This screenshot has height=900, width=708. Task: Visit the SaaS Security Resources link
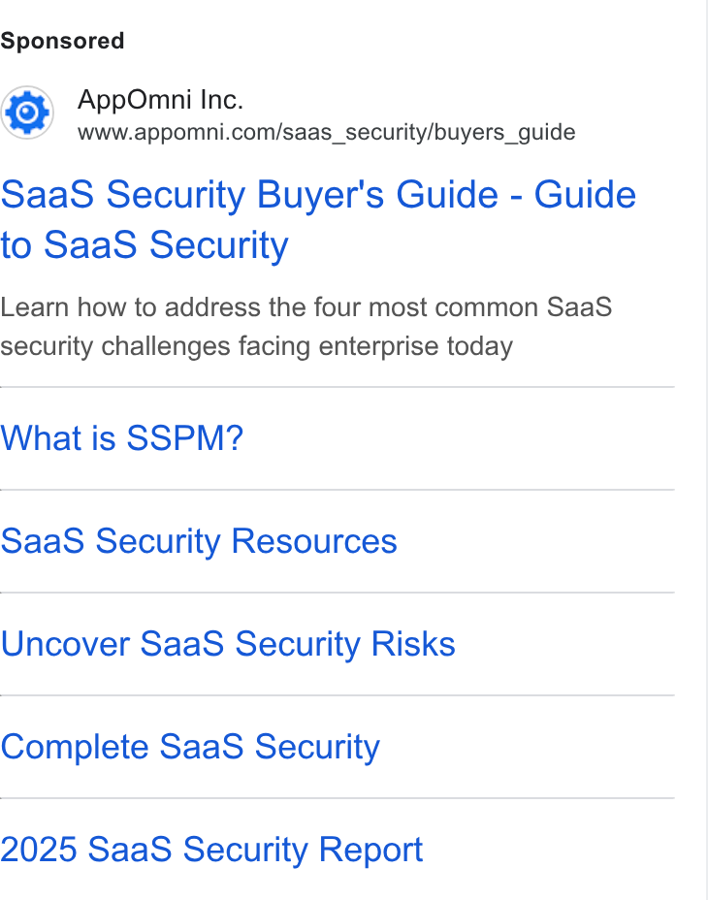coord(199,541)
